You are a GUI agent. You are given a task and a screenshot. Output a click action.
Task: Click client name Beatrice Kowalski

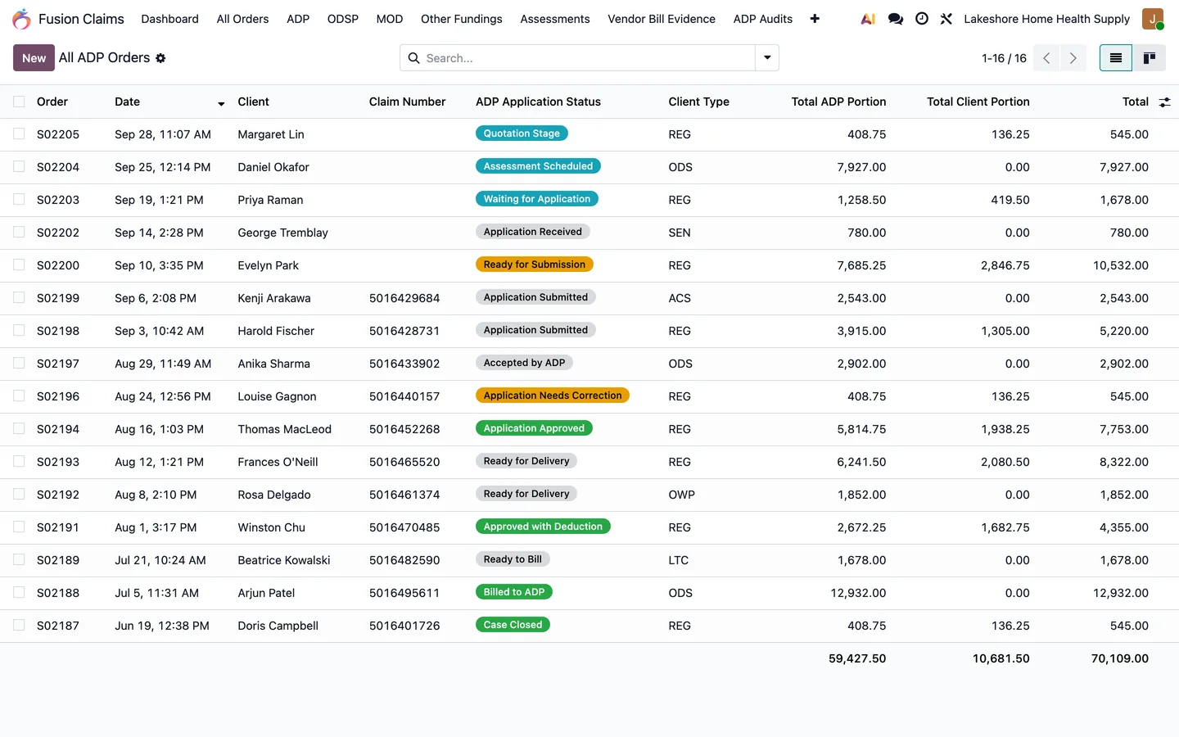tap(284, 560)
